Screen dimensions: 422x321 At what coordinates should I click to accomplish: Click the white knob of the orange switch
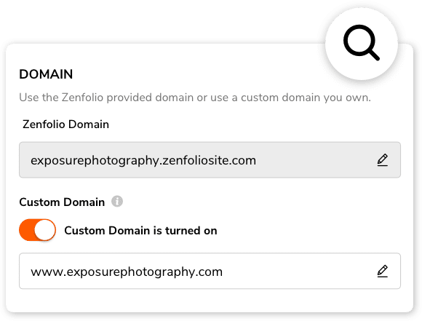coord(44,230)
